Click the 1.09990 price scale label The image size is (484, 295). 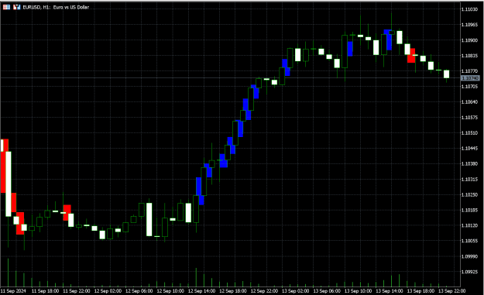tap(469, 256)
